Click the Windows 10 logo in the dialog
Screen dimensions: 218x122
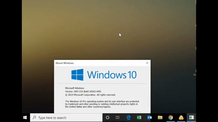click(104, 75)
